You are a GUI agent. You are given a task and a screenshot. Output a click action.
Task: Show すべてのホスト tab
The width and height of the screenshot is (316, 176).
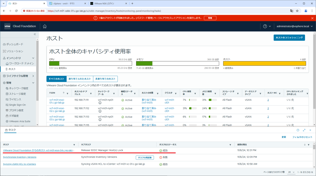click(x=56, y=79)
